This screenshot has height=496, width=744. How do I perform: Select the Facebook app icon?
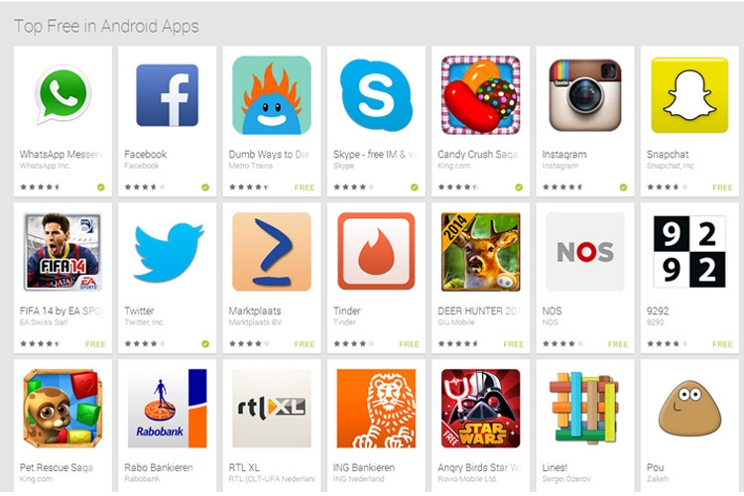(x=167, y=95)
